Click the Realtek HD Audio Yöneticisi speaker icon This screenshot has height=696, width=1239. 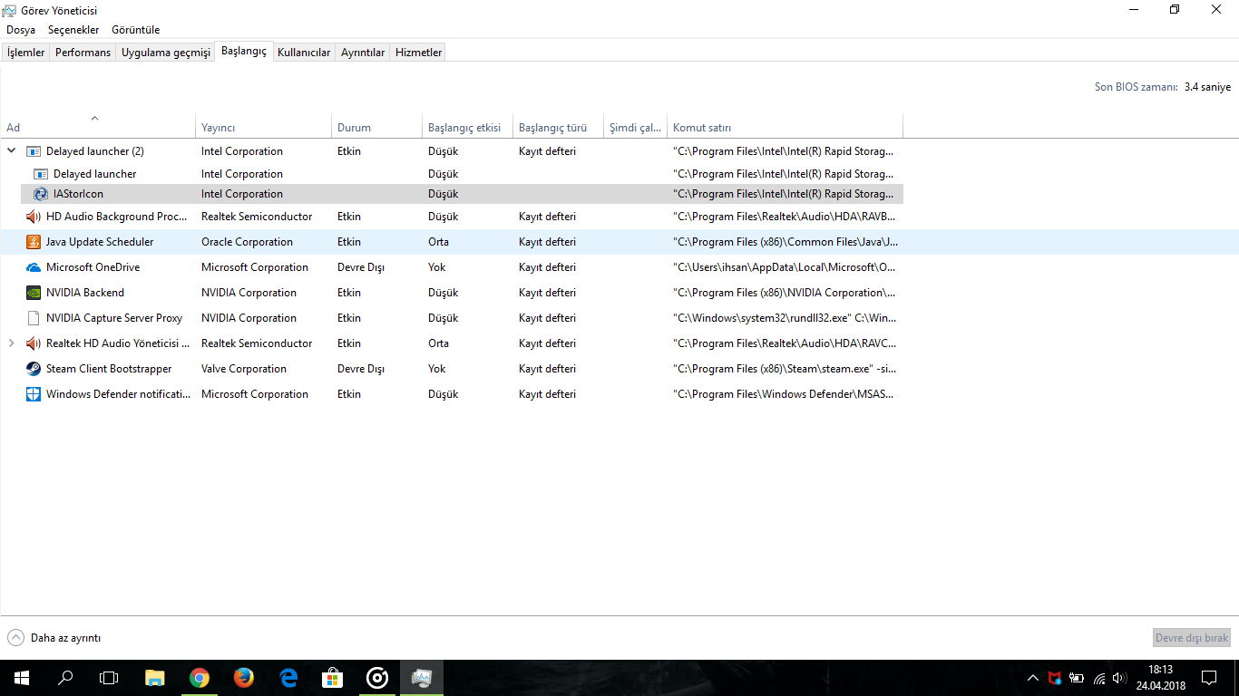[34, 343]
